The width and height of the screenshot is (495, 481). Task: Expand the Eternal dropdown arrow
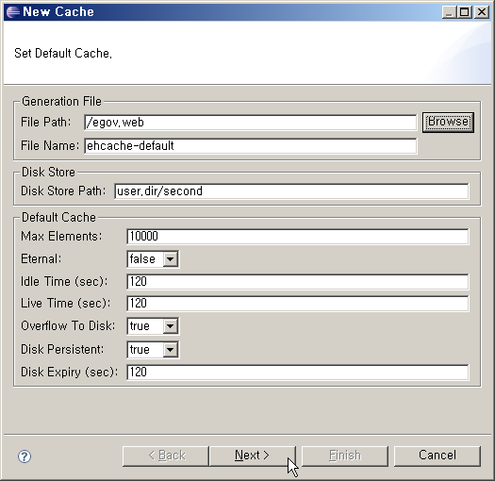(x=170, y=259)
